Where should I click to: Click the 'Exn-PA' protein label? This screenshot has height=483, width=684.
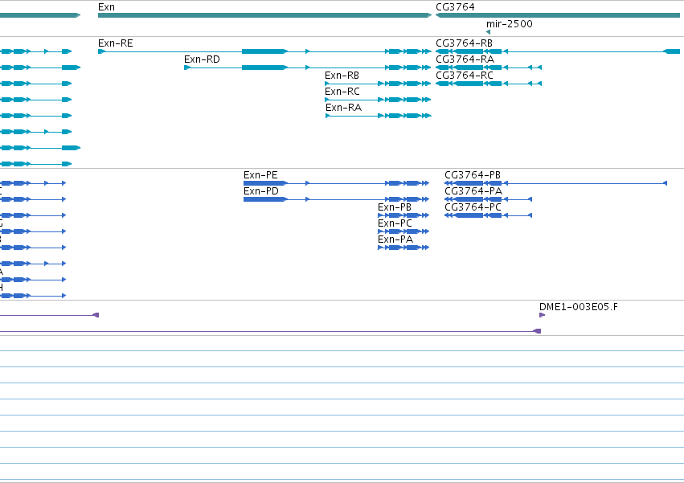click(x=395, y=239)
